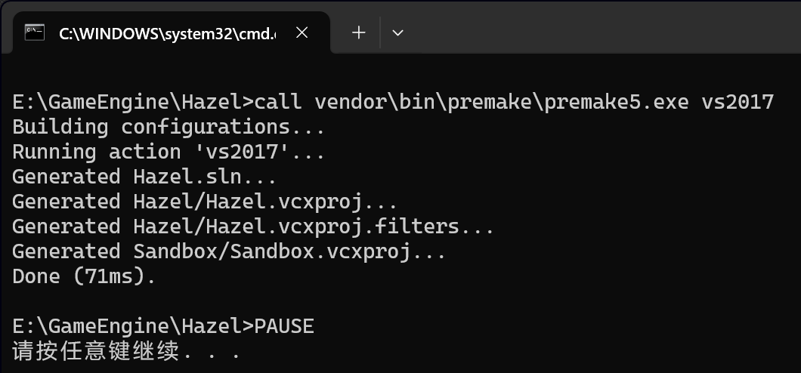Open a new terminal tab

click(359, 32)
